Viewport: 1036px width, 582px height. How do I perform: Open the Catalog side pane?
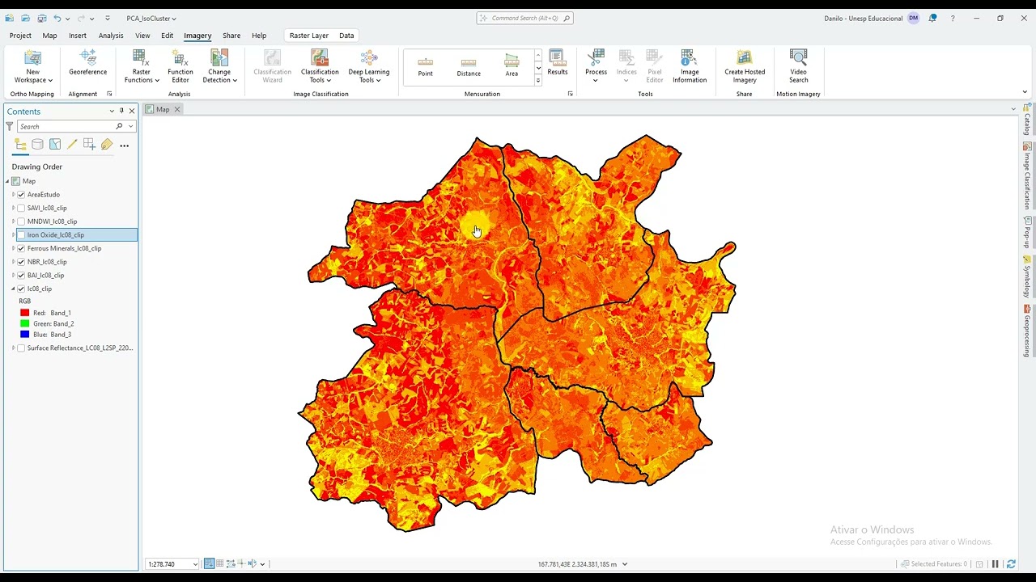tap(1027, 120)
